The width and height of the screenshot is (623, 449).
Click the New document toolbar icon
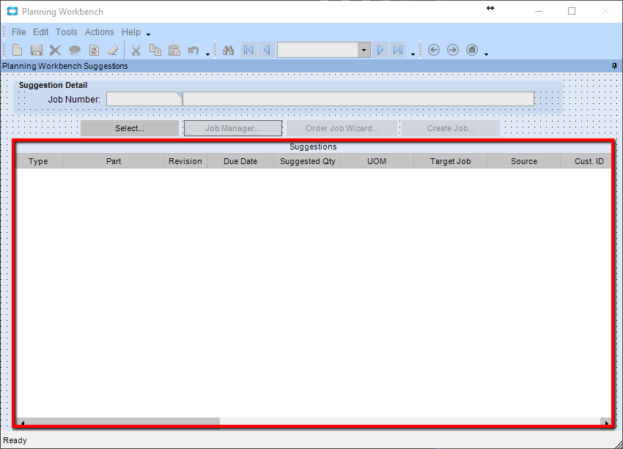tap(18, 50)
